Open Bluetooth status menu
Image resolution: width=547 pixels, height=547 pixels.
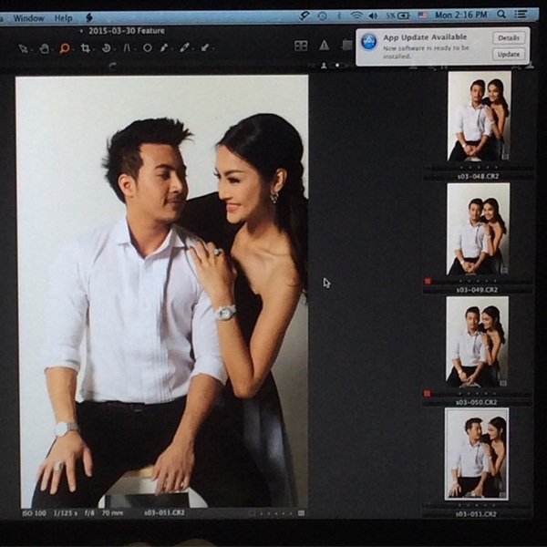(x=339, y=15)
